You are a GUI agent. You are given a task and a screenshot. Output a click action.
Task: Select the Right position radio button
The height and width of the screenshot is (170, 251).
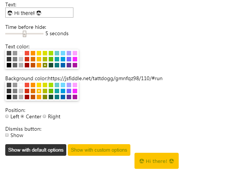(x=45, y=116)
